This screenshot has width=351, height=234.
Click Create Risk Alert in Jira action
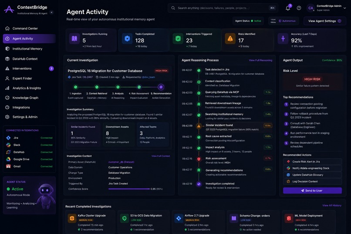[x=312, y=162]
